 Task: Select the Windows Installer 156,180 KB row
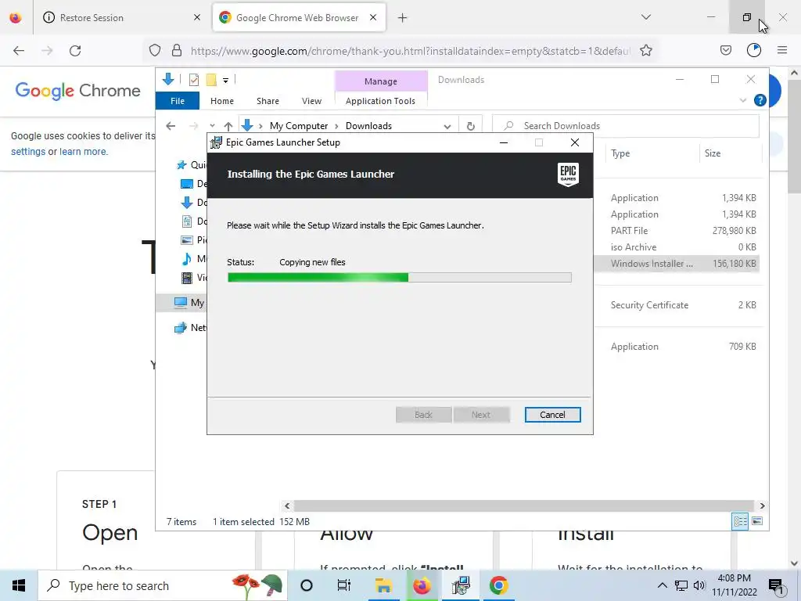[677, 264]
